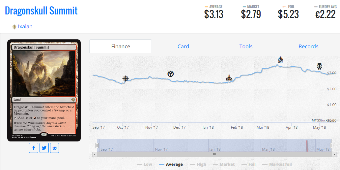
Task: Click the Oct '17 axis label
Action: click(123, 127)
